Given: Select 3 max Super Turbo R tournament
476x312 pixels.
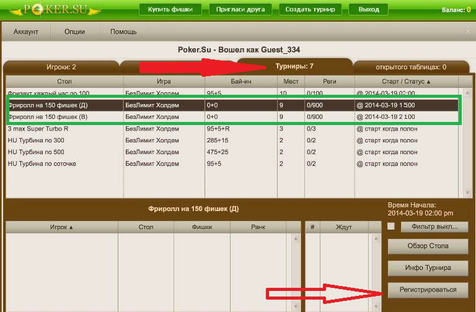Looking at the screenshot, I should 232,129.
